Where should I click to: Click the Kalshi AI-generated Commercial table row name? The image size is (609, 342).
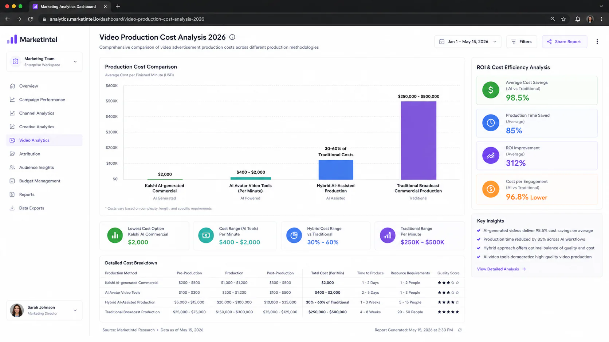(x=131, y=283)
